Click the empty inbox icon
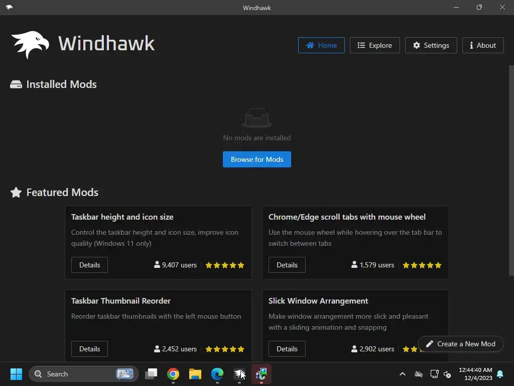Viewport: 514px width, 386px height. (x=257, y=118)
